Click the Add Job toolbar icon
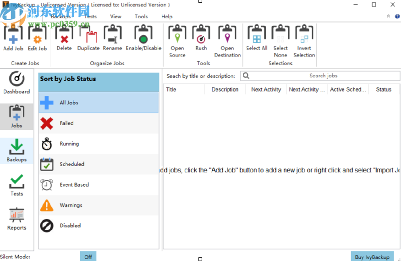The image size is (401, 261). click(x=13, y=38)
